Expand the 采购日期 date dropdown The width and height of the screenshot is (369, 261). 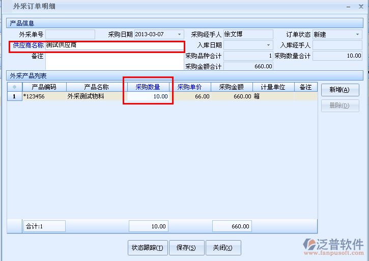click(179, 35)
